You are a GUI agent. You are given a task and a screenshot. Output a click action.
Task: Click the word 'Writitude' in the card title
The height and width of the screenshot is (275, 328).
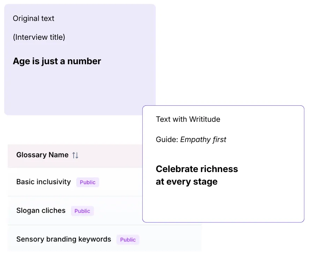point(204,119)
